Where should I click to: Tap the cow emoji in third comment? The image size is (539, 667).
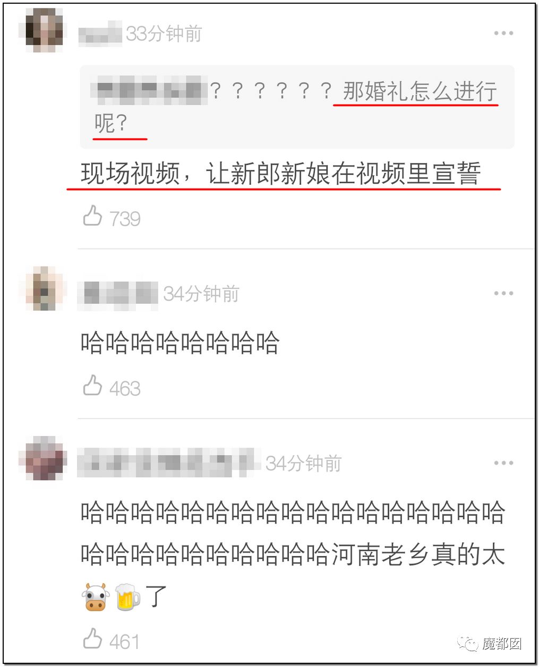coord(96,597)
